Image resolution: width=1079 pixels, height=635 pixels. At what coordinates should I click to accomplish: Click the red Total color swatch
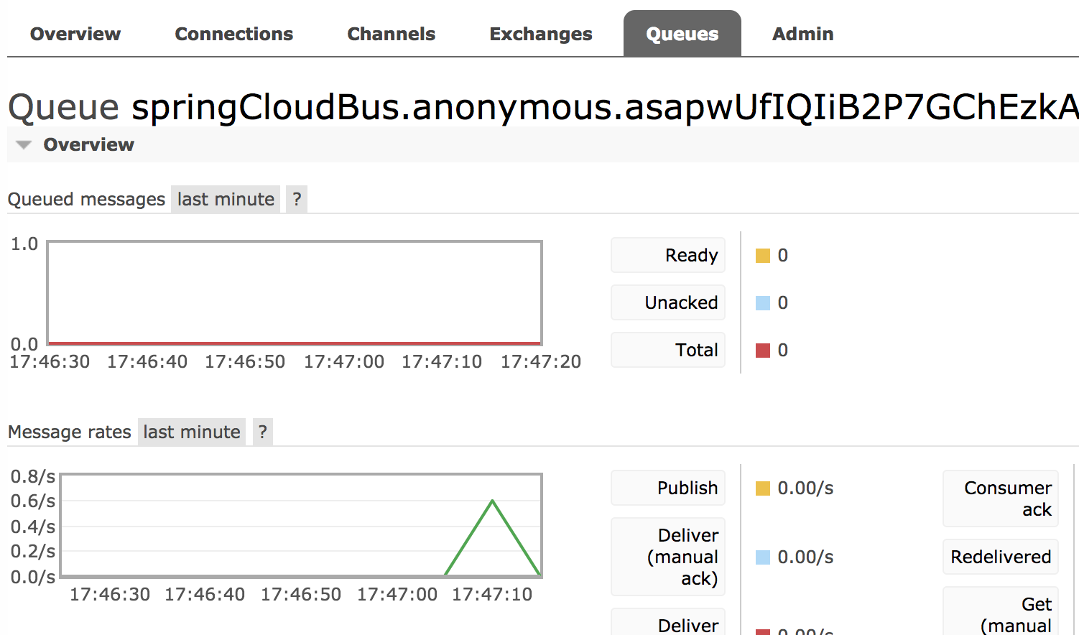pos(763,351)
